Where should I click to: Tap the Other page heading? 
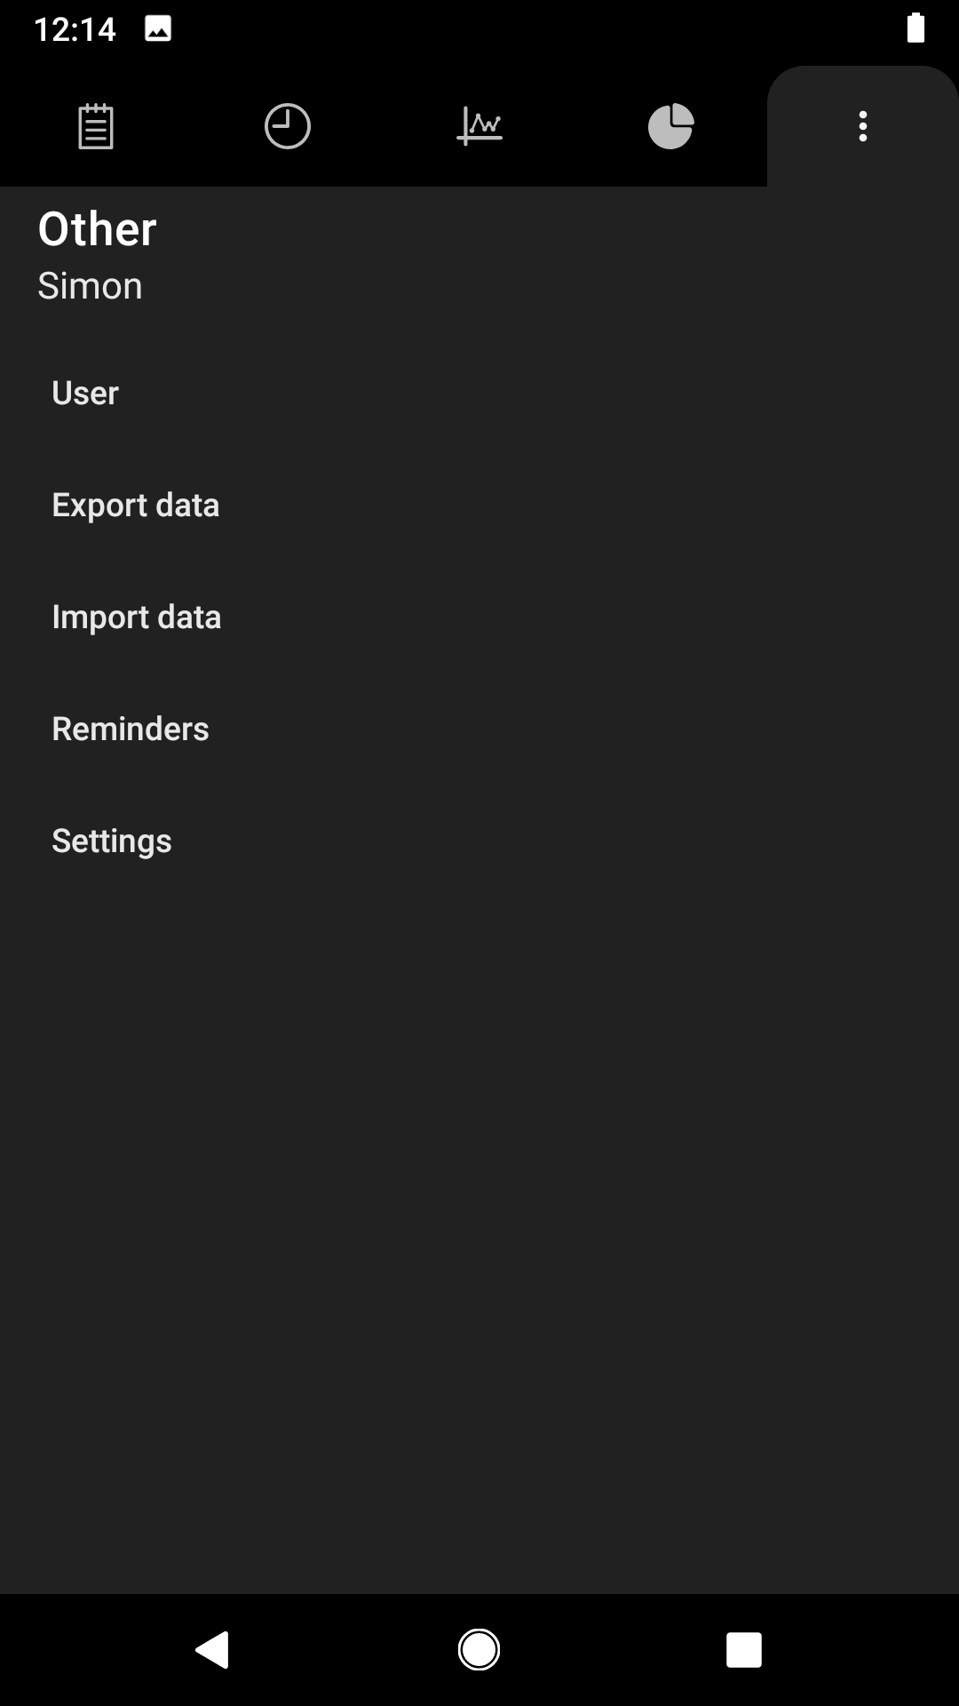(x=98, y=229)
